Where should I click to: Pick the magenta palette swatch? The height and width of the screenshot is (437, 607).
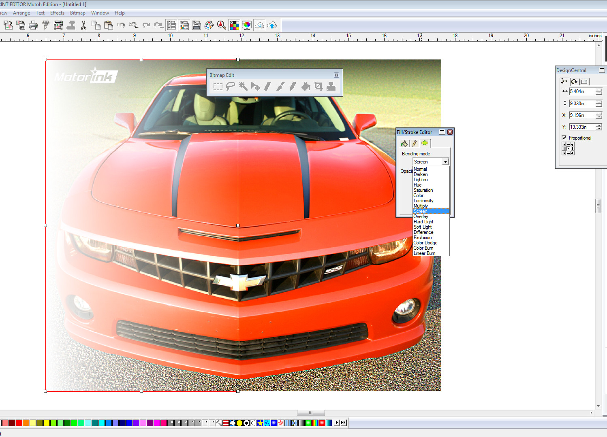point(156,423)
